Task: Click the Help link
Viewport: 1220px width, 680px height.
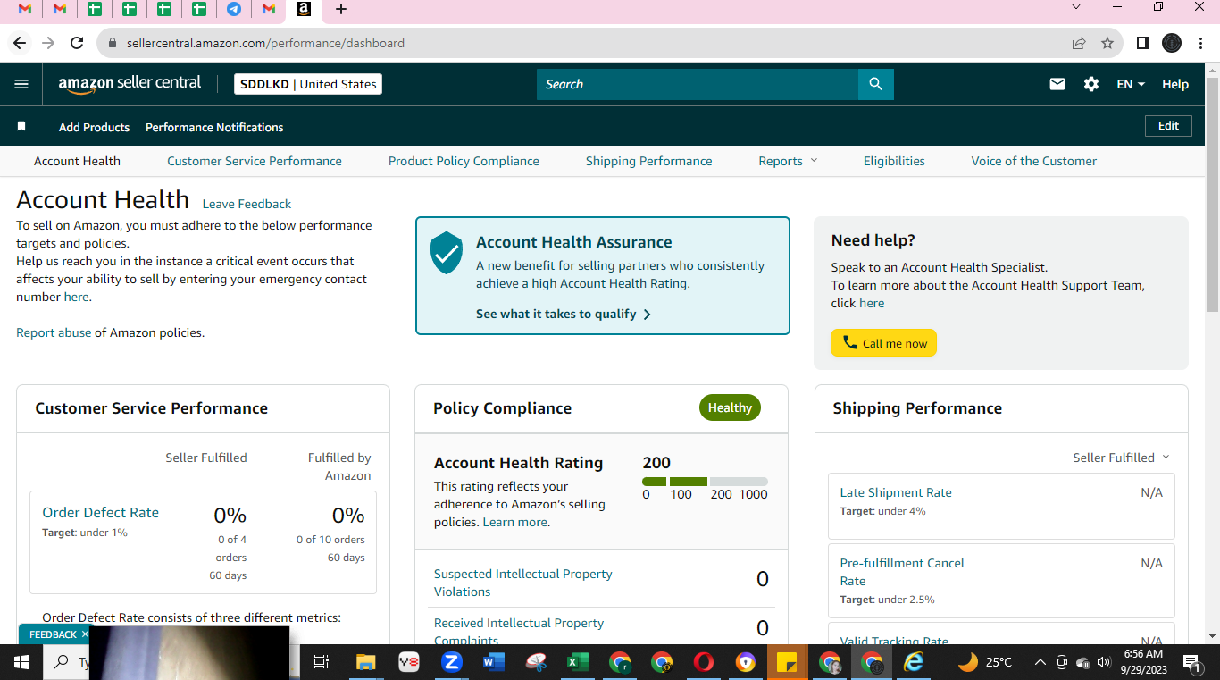Action: (1175, 84)
